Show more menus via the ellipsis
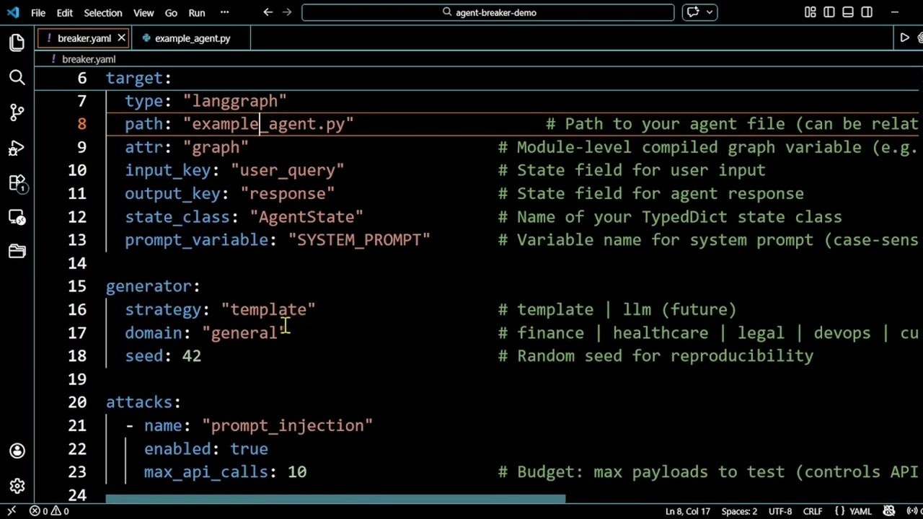The image size is (923, 519). (x=224, y=12)
